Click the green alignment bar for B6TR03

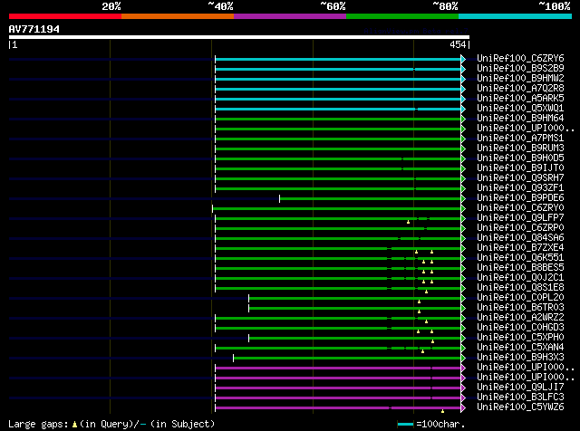coord(355,308)
